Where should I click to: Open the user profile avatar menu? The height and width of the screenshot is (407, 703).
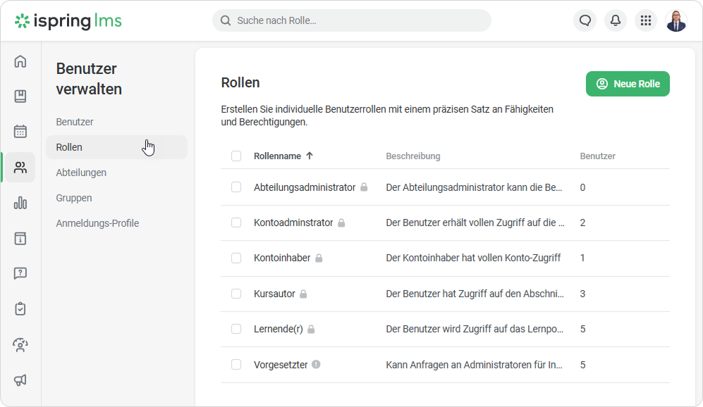click(x=676, y=20)
